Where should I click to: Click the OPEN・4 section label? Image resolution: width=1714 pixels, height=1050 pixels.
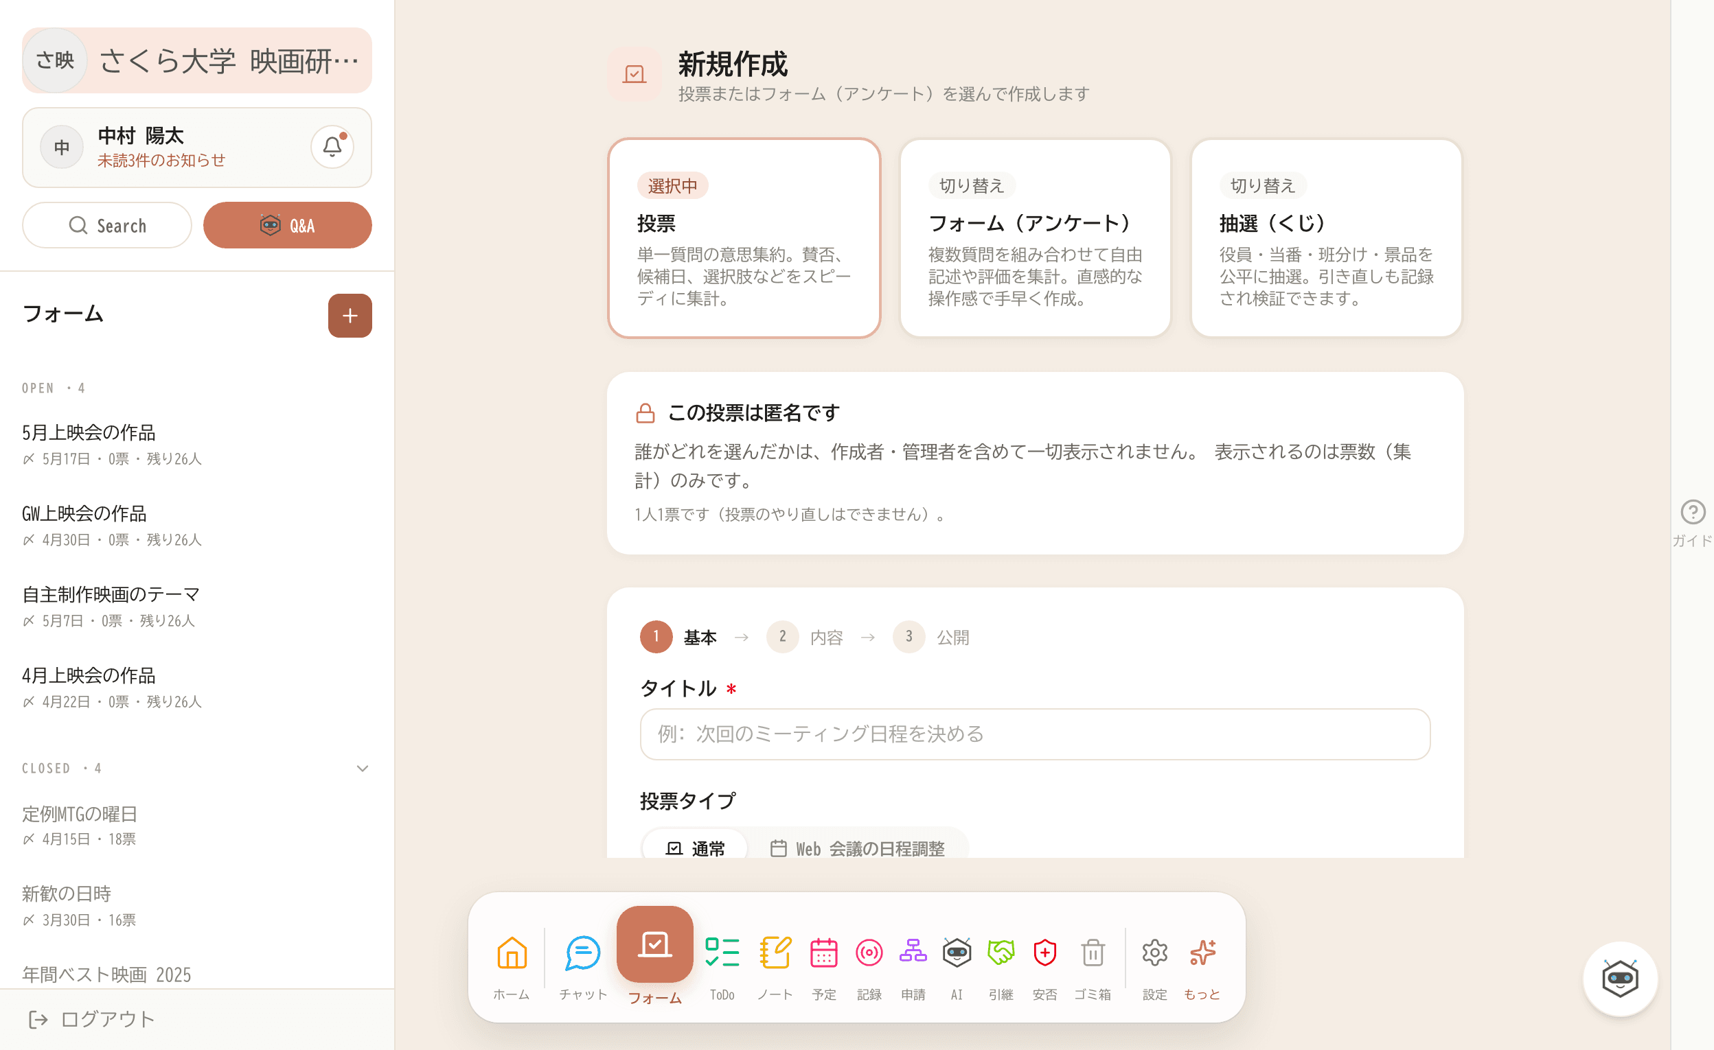(x=54, y=388)
